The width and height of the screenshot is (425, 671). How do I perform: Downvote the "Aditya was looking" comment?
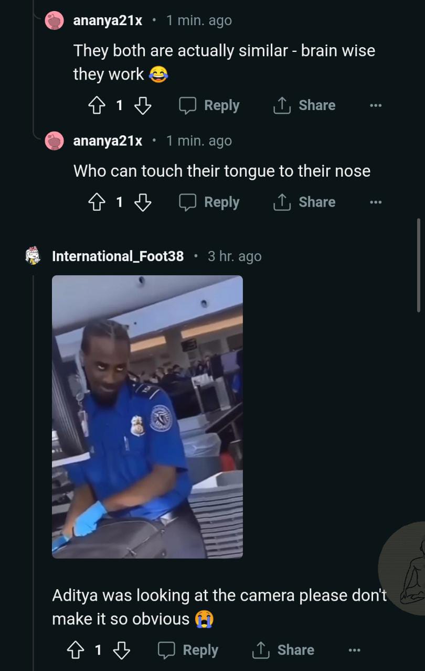coord(122,651)
